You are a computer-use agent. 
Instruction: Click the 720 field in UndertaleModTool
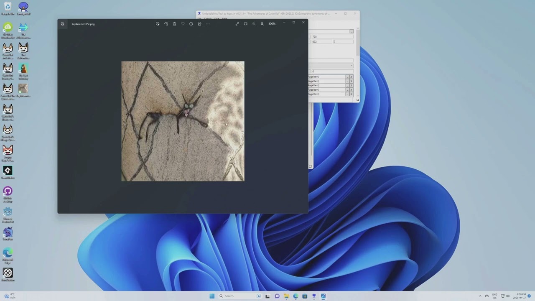click(332, 37)
